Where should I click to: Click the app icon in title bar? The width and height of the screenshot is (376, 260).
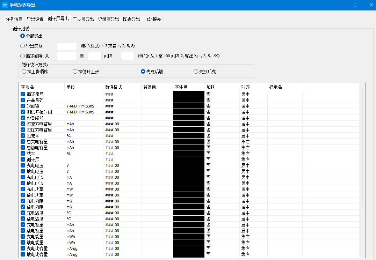point(5,5)
